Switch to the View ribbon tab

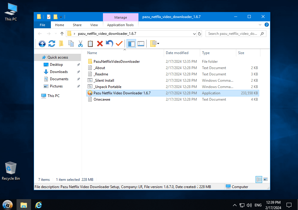[94, 25]
